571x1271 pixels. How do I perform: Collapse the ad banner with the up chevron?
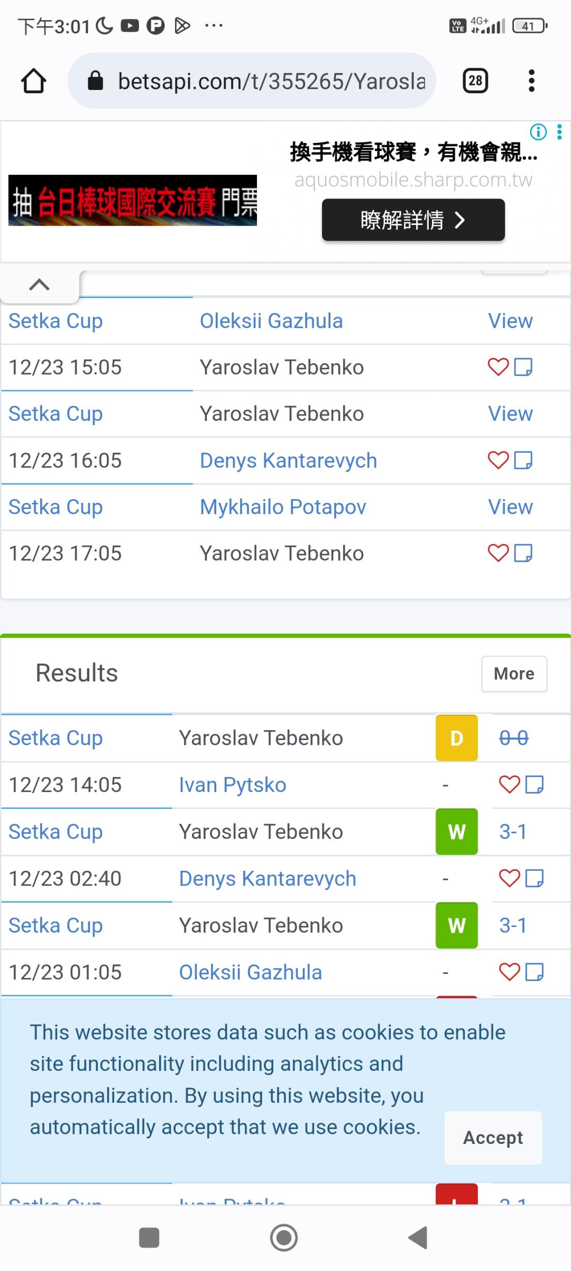click(40, 285)
